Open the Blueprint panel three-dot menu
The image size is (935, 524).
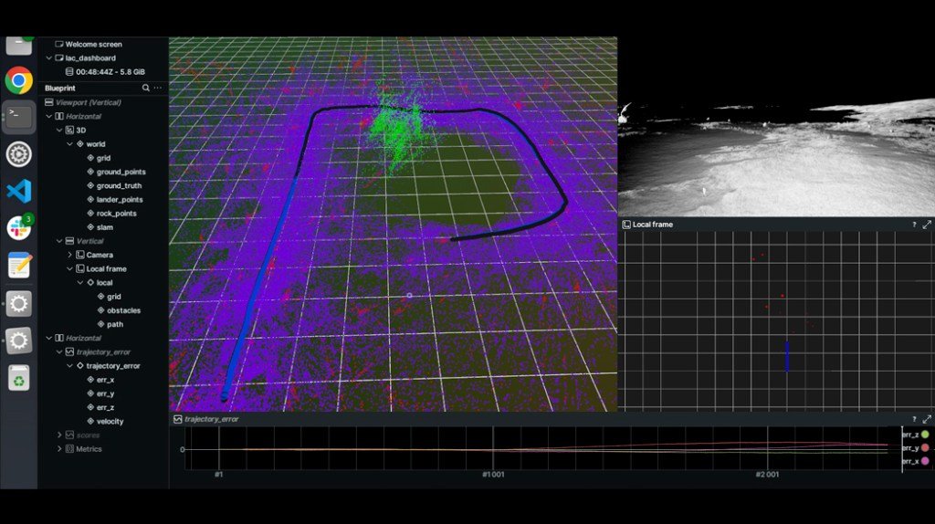coord(158,88)
